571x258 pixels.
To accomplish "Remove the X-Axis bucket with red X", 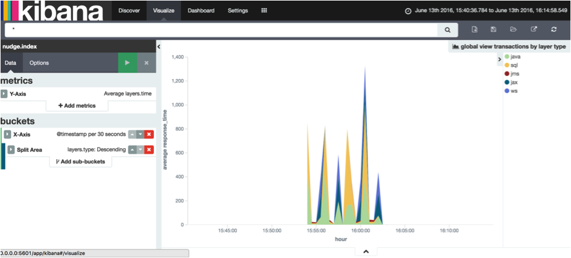I will (x=149, y=134).
